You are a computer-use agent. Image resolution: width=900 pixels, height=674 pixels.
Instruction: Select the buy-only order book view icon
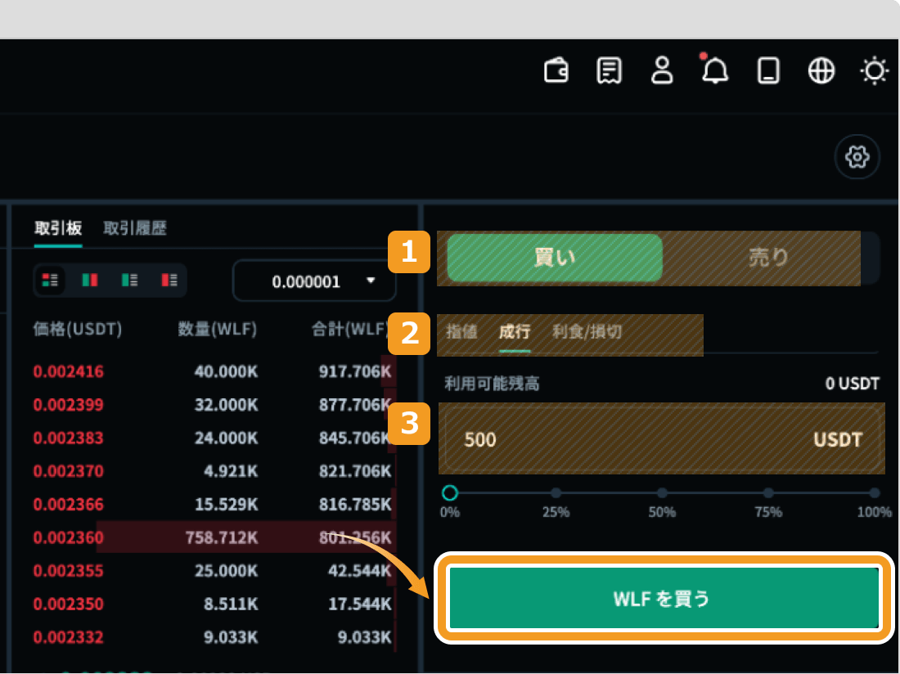(129, 280)
